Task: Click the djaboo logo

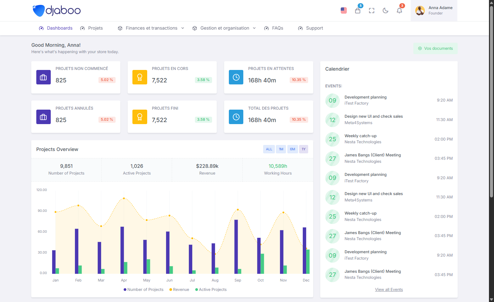Action: click(56, 11)
